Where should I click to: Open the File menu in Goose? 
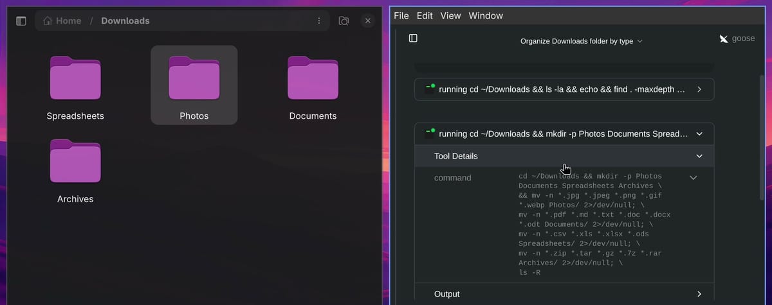[x=401, y=15]
